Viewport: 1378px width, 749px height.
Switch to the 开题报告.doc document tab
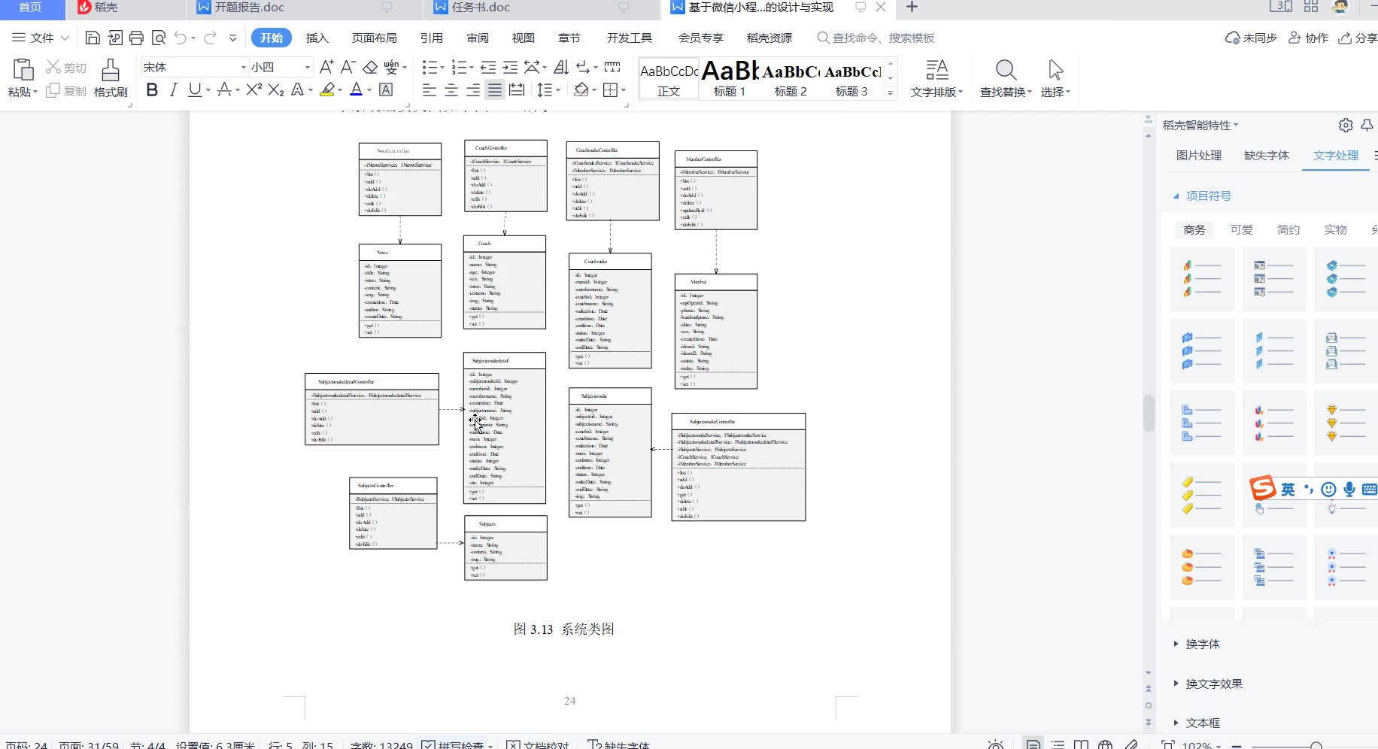pyautogui.click(x=249, y=8)
